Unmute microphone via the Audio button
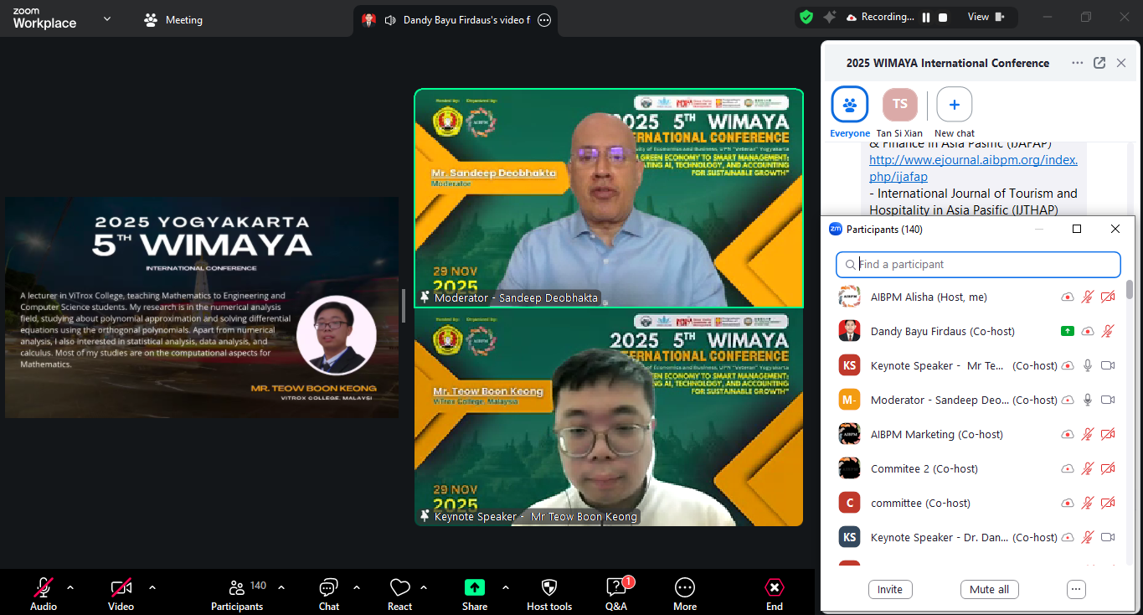The width and height of the screenshot is (1143, 615). 44,588
